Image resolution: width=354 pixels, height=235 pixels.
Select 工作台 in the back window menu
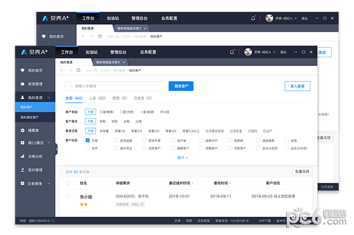pos(88,18)
